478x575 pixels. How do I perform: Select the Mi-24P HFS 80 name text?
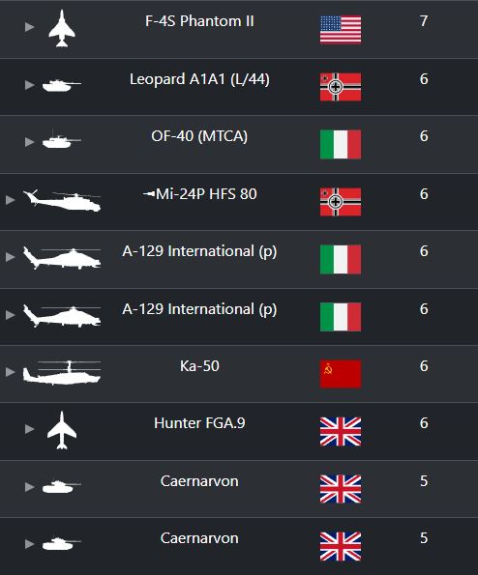point(206,194)
